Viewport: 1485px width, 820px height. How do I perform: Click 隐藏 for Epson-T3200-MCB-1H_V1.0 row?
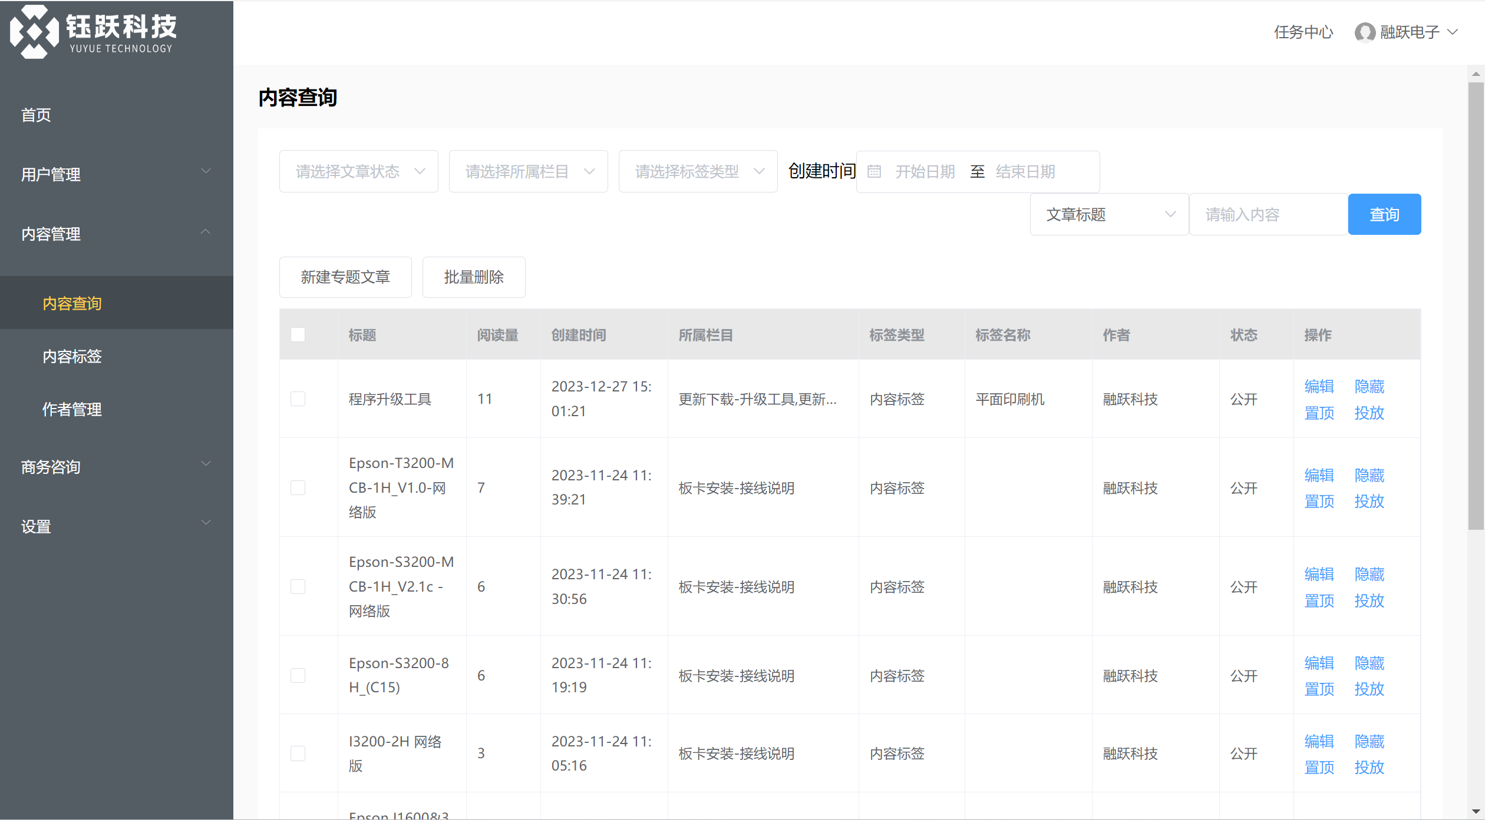pos(1369,475)
